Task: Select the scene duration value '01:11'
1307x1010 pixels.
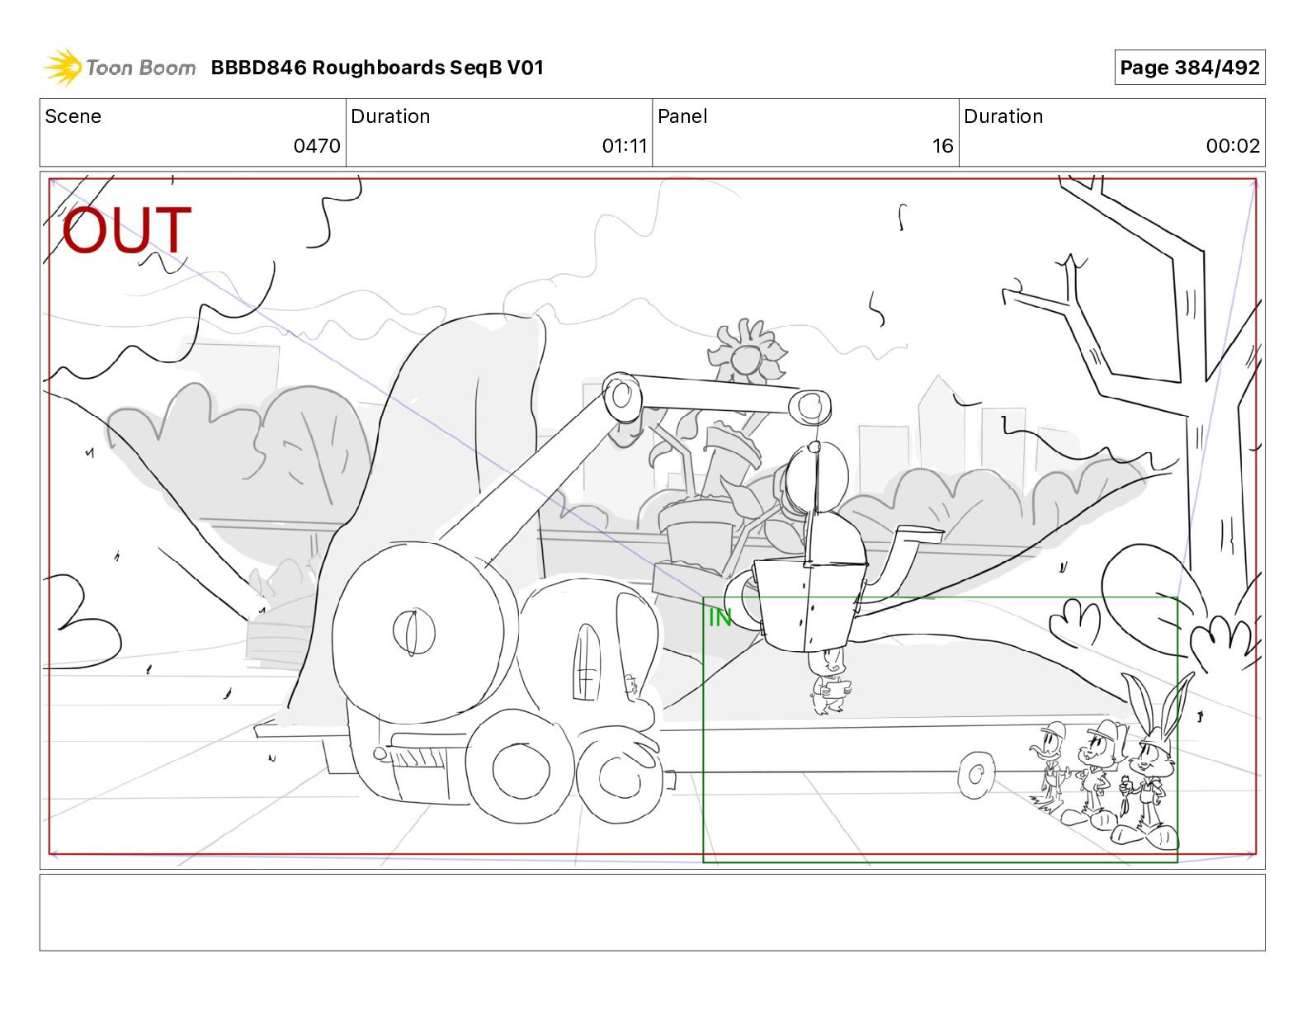Action: tap(625, 146)
